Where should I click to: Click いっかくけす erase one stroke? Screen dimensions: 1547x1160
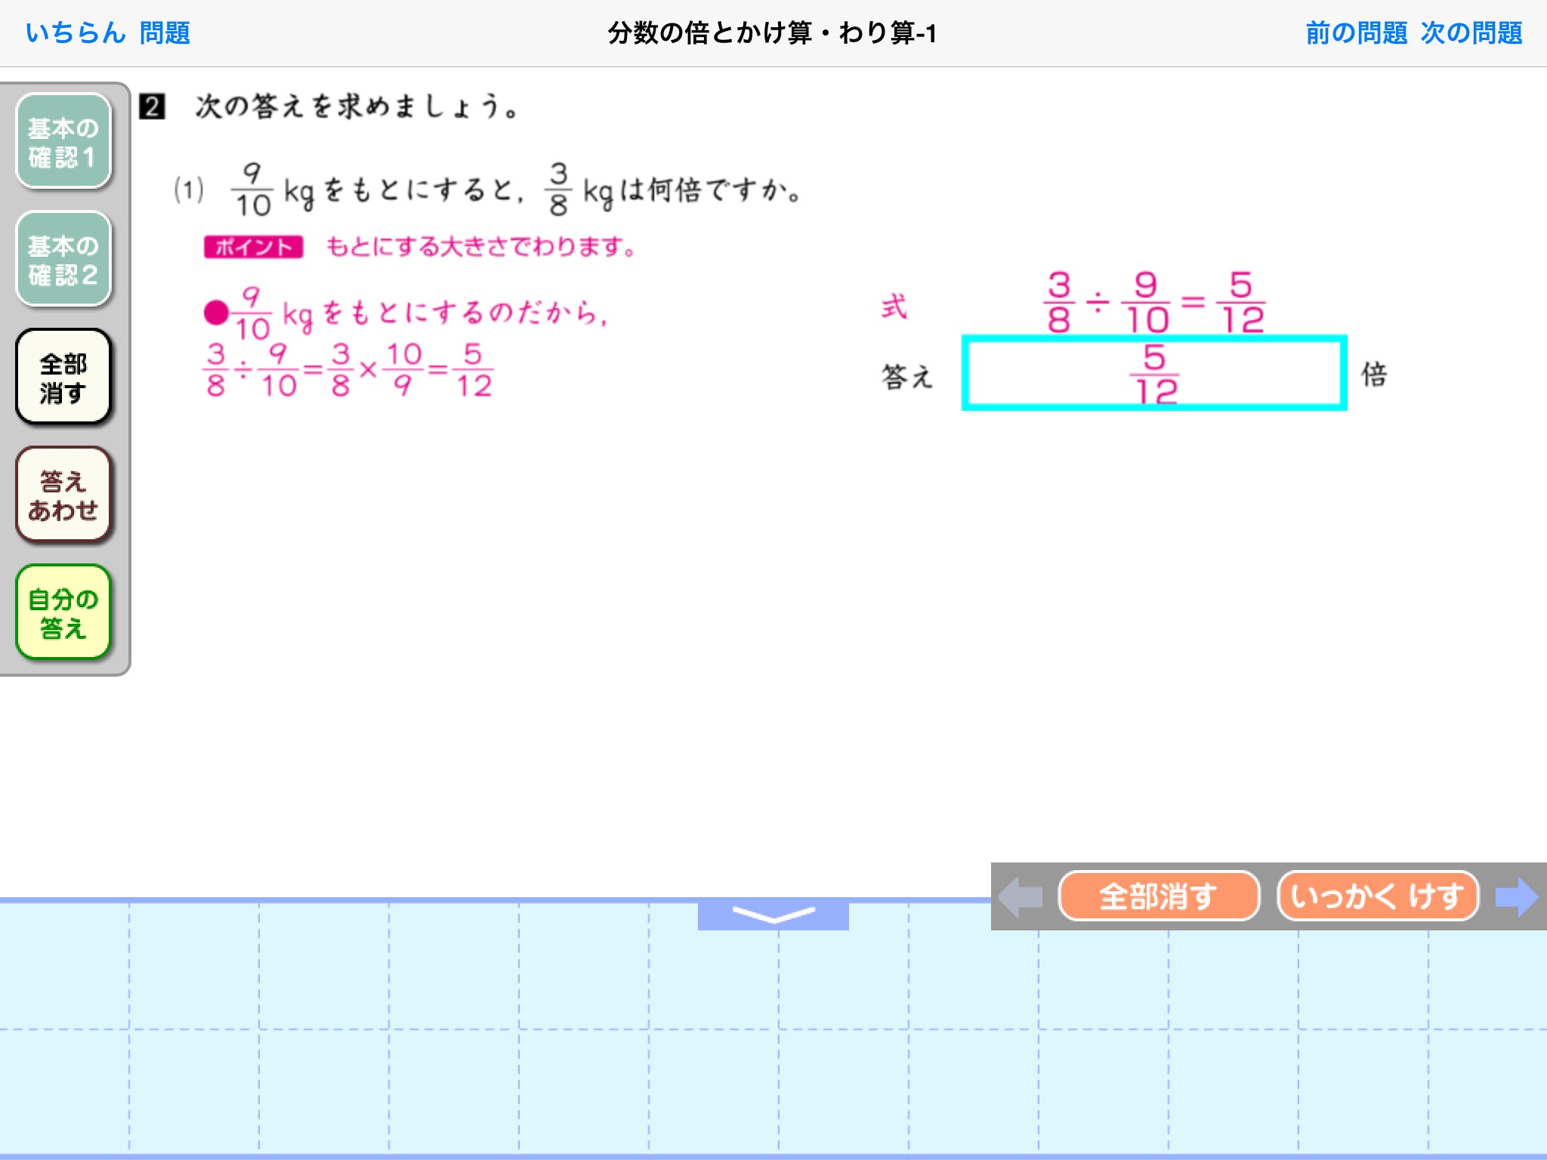1378,896
